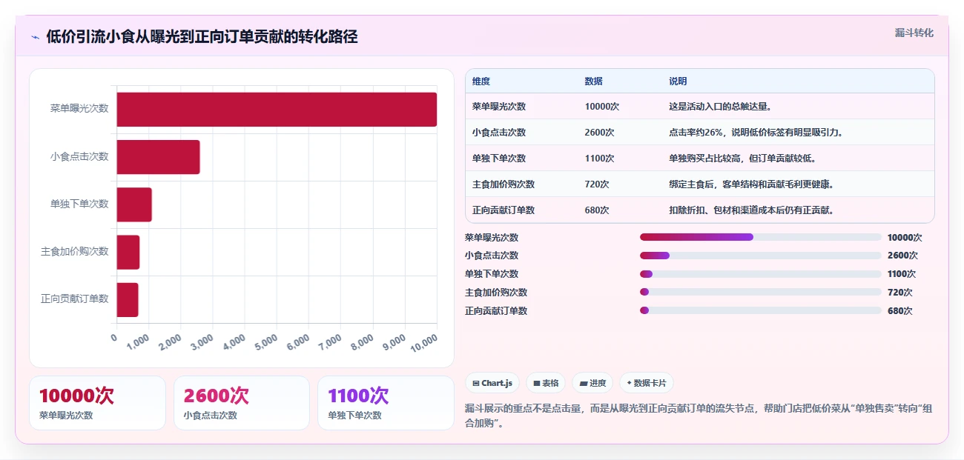This screenshot has height=460, width=964.
Task: Click the note starting '扣除折扣、包材和渠道成本'
Action: tap(752, 210)
